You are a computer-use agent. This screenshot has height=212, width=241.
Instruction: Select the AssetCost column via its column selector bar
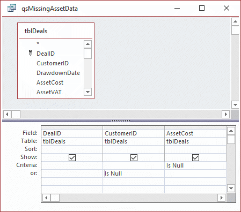(195, 127)
